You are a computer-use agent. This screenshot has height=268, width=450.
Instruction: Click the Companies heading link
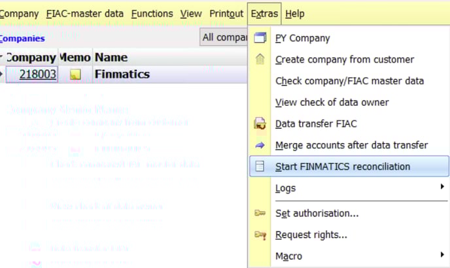22,39
